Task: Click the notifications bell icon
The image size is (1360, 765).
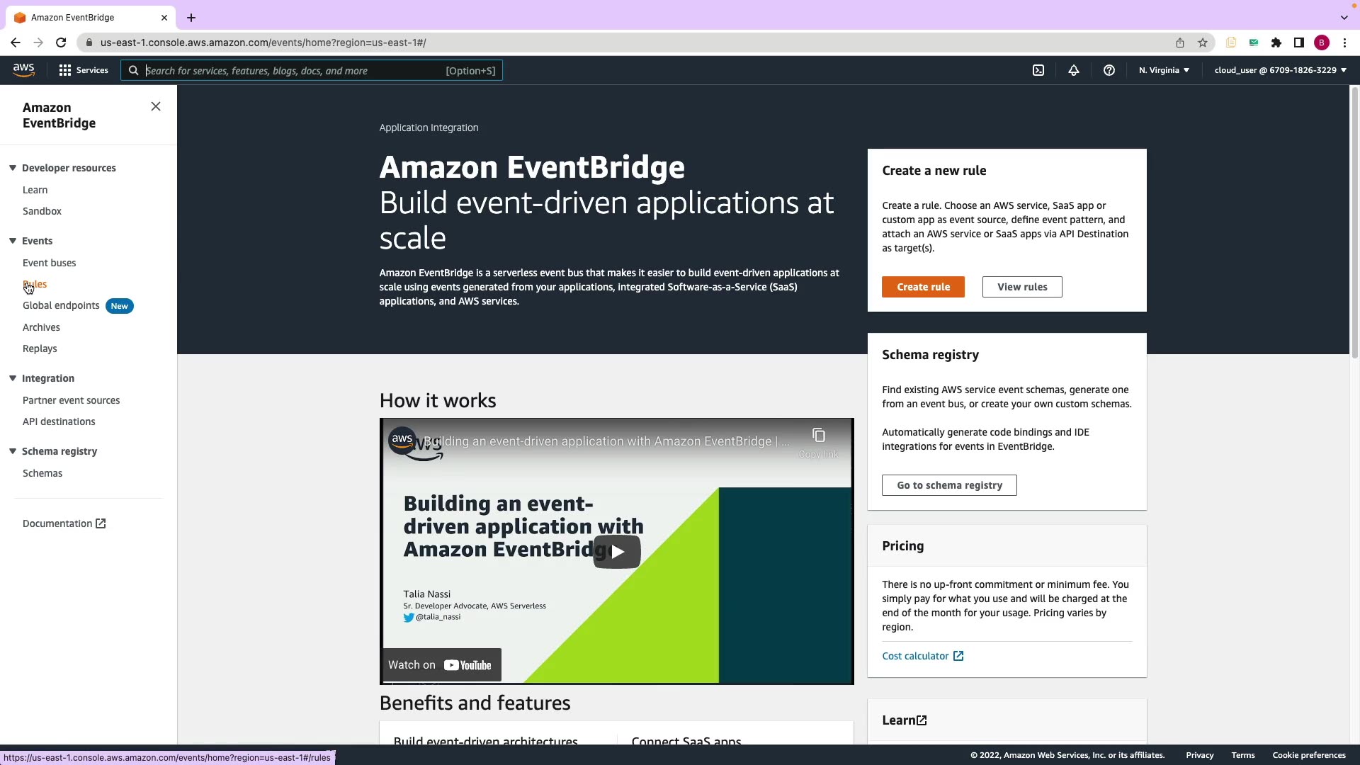Action: [x=1074, y=70]
